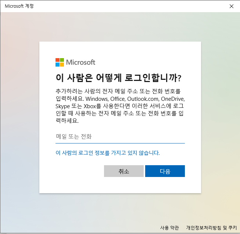The height and width of the screenshot is (234, 240).
Task: Click the paragraph starting '추가하려는 사람의 전자 메일'
Action: pos(120,106)
